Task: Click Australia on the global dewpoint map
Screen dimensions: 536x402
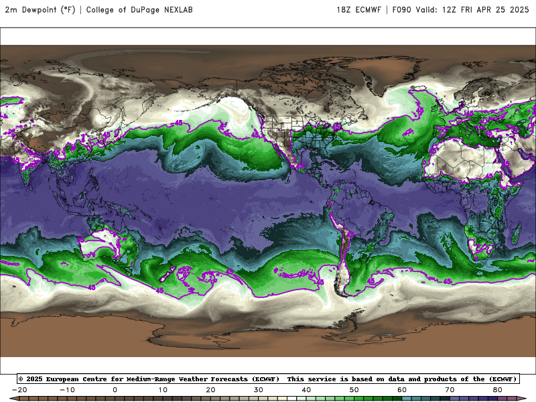Action: click(108, 245)
